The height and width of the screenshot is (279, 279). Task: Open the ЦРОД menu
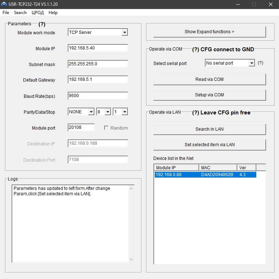point(37,13)
